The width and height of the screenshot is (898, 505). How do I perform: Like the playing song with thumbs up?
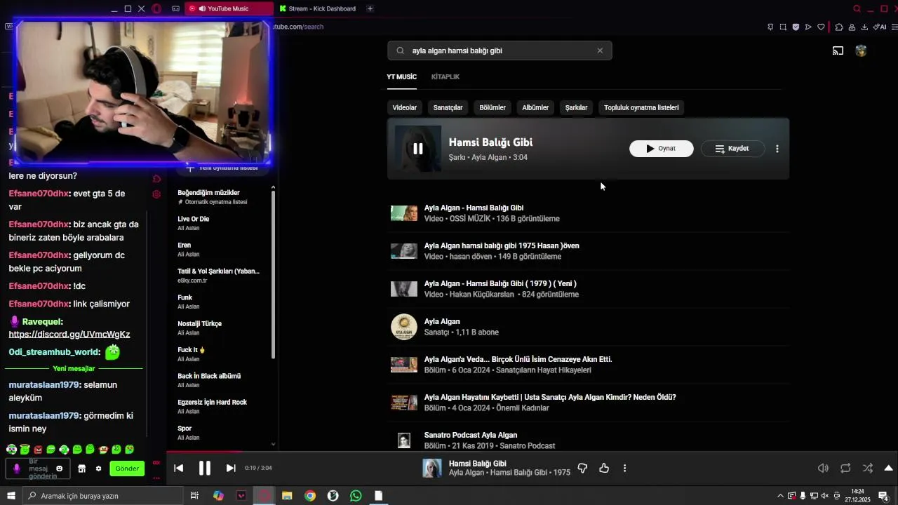coord(604,468)
